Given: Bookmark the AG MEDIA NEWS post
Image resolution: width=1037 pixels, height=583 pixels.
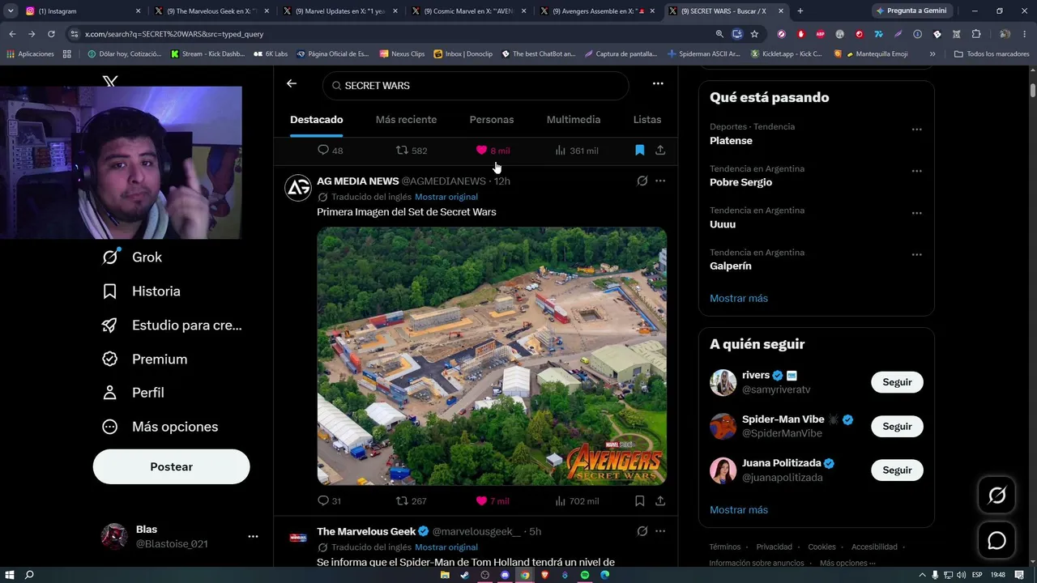Looking at the screenshot, I should (639, 501).
